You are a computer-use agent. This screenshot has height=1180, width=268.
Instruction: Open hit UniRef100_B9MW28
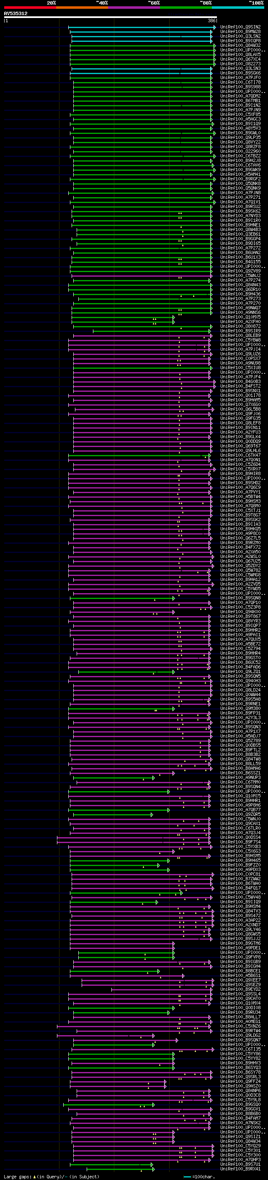coord(240,32)
